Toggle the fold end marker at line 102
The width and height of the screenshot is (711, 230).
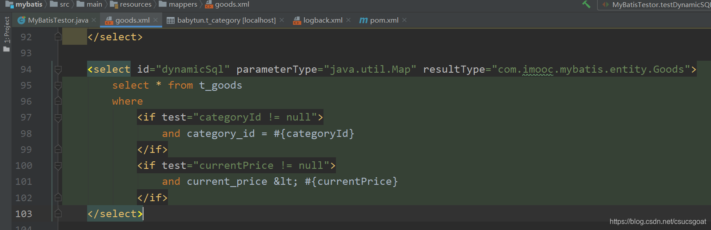coord(58,198)
